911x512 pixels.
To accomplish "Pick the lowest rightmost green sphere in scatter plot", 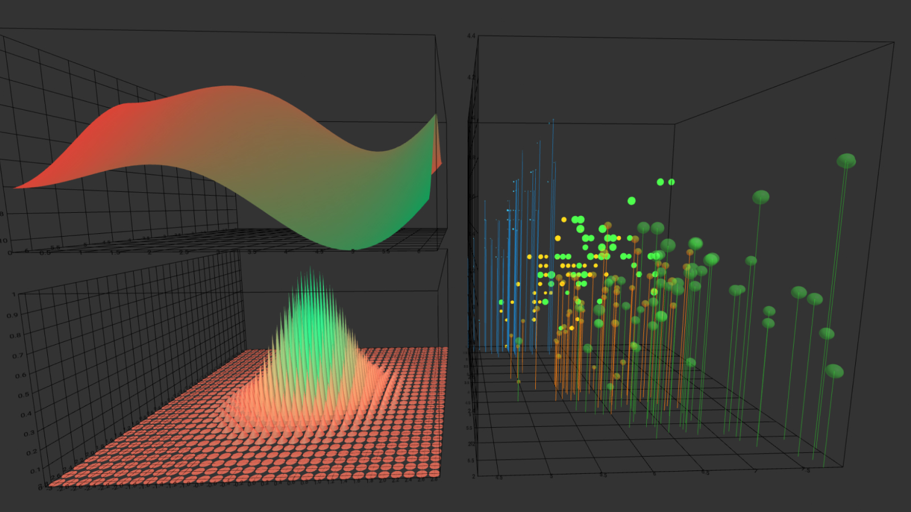I will [834, 371].
